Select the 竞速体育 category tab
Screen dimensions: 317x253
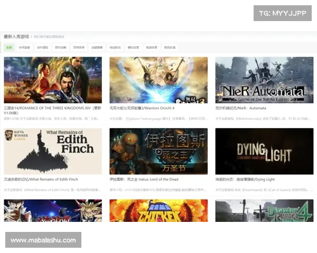(x=152, y=47)
